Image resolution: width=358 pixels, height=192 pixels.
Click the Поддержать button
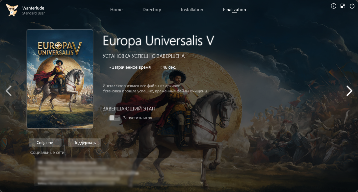point(85,142)
